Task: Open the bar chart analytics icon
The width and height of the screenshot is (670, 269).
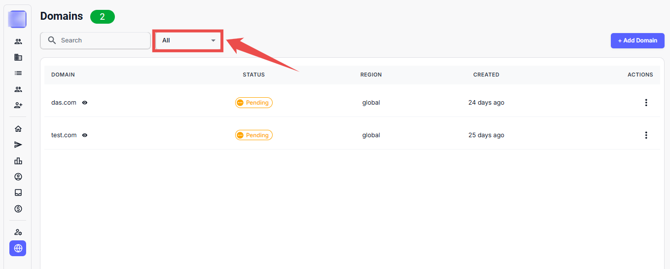Action: coord(18,161)
